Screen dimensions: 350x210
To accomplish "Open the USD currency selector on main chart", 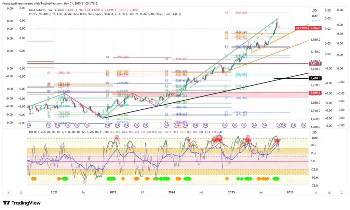I will (314, 11).
